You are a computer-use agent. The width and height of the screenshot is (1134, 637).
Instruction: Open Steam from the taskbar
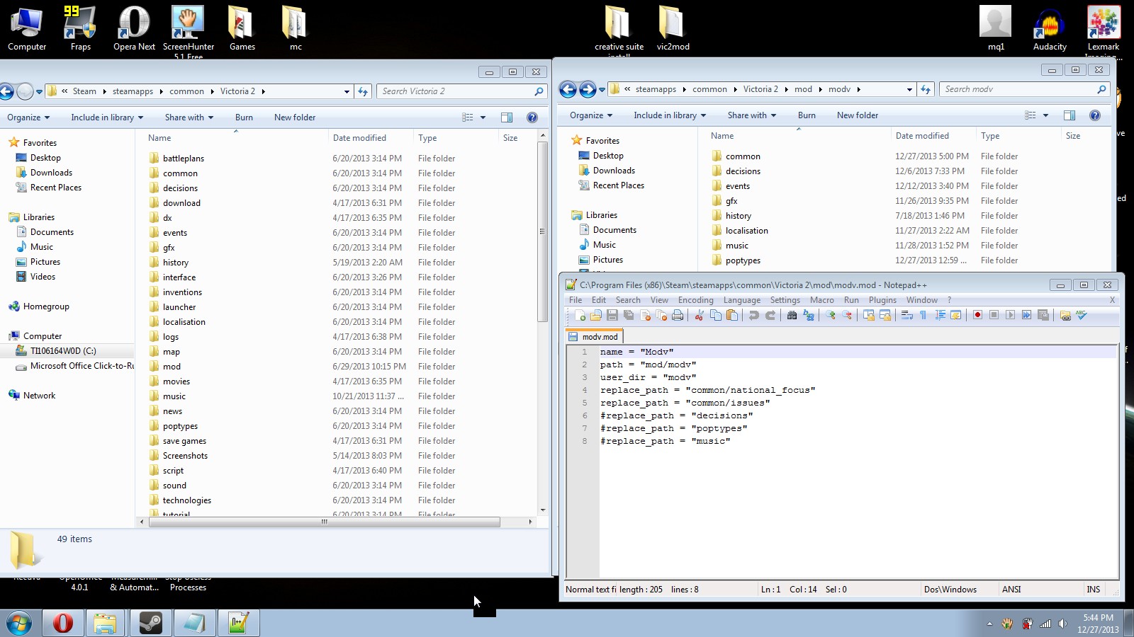[150, 623]
